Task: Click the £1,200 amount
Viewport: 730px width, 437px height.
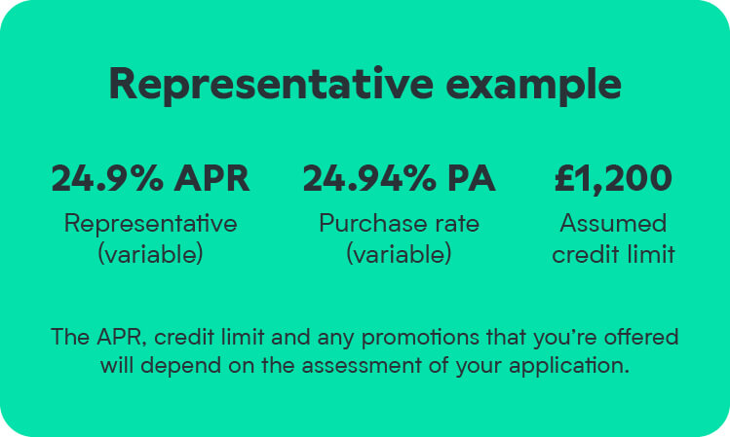Action: [612, 179]
